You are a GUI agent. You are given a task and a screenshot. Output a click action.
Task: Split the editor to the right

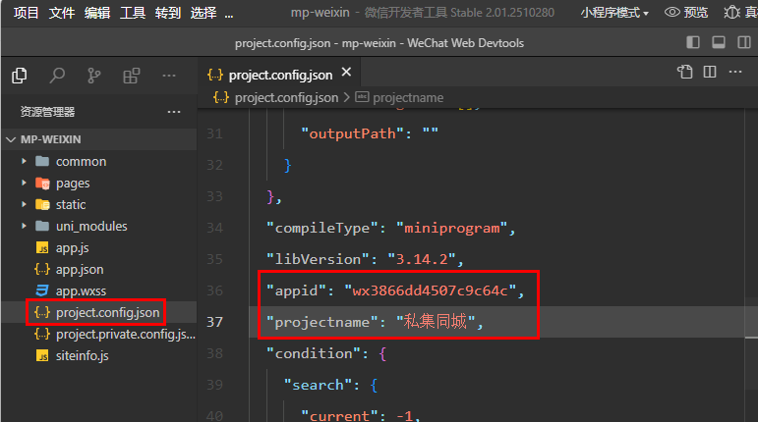[710, 73]
